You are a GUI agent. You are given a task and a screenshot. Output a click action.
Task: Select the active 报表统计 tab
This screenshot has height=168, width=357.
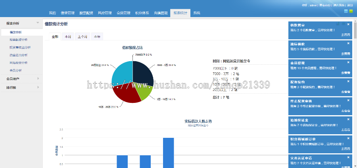pos(180,13)
